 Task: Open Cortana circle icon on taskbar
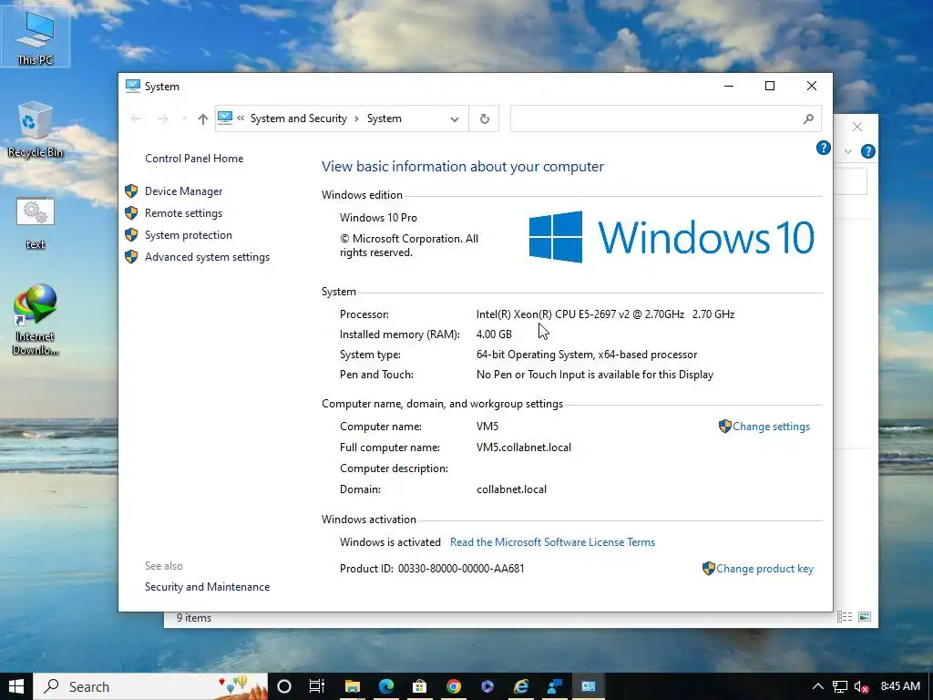tap(284, 686)
